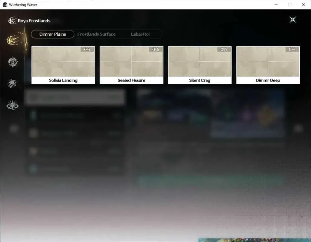Switch to the Lahai-Roi tab

pos(140,34)
